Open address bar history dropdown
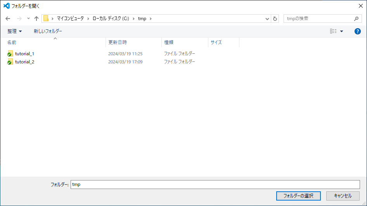Viewport: 367px width, 206px height. pyautogui.click(x=267, y=19)
